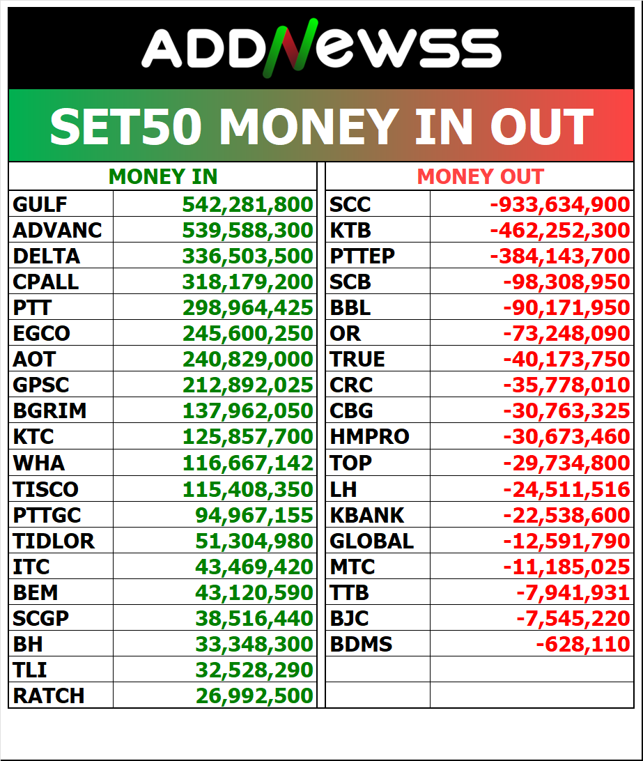Click the CPALL stock symbol
Viewport: 643px width, 761px height.
tap(46, 282)
